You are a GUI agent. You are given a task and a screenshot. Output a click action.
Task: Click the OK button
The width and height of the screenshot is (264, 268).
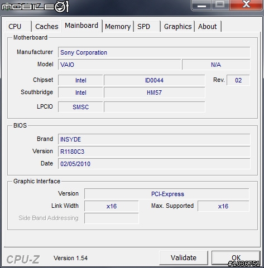236,258
